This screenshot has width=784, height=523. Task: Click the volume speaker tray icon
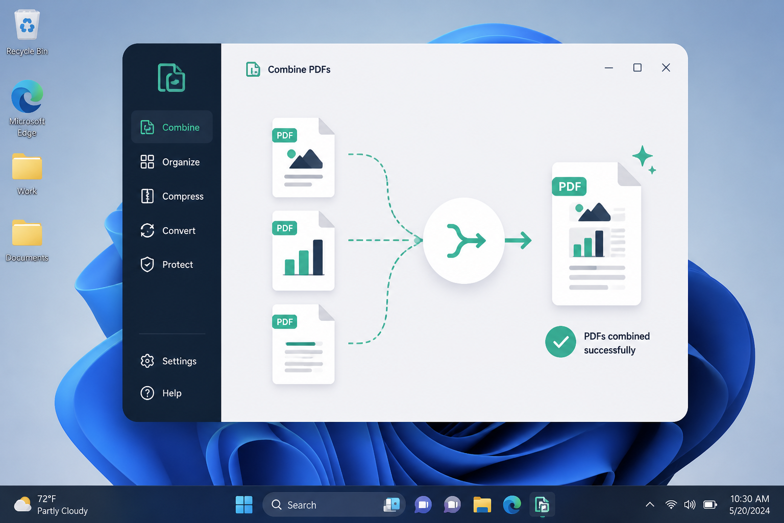(690, 505)
